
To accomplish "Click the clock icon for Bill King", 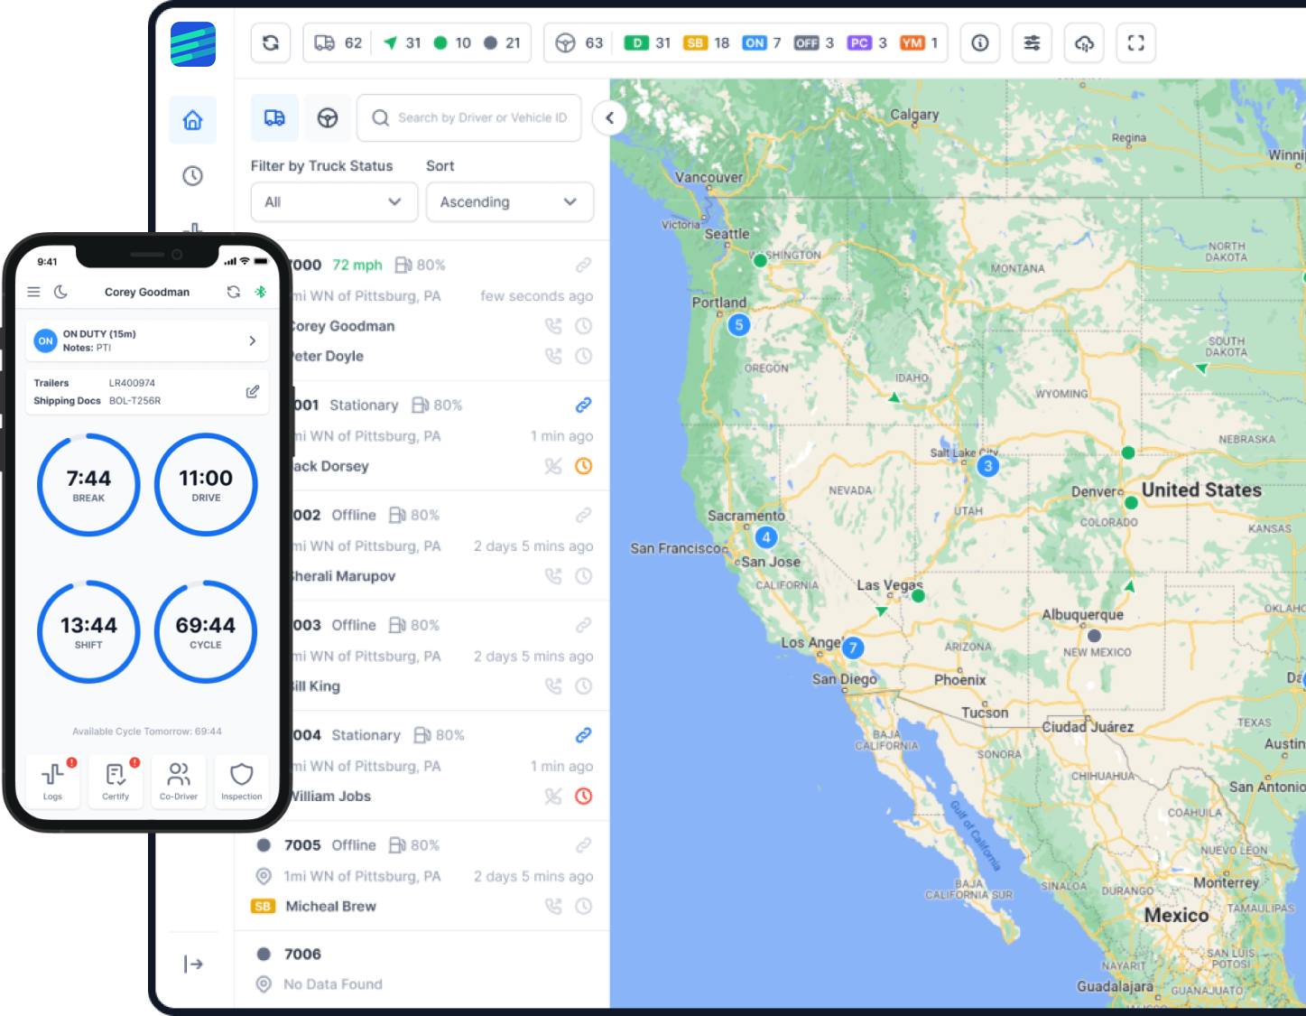I will click(584, 686).
